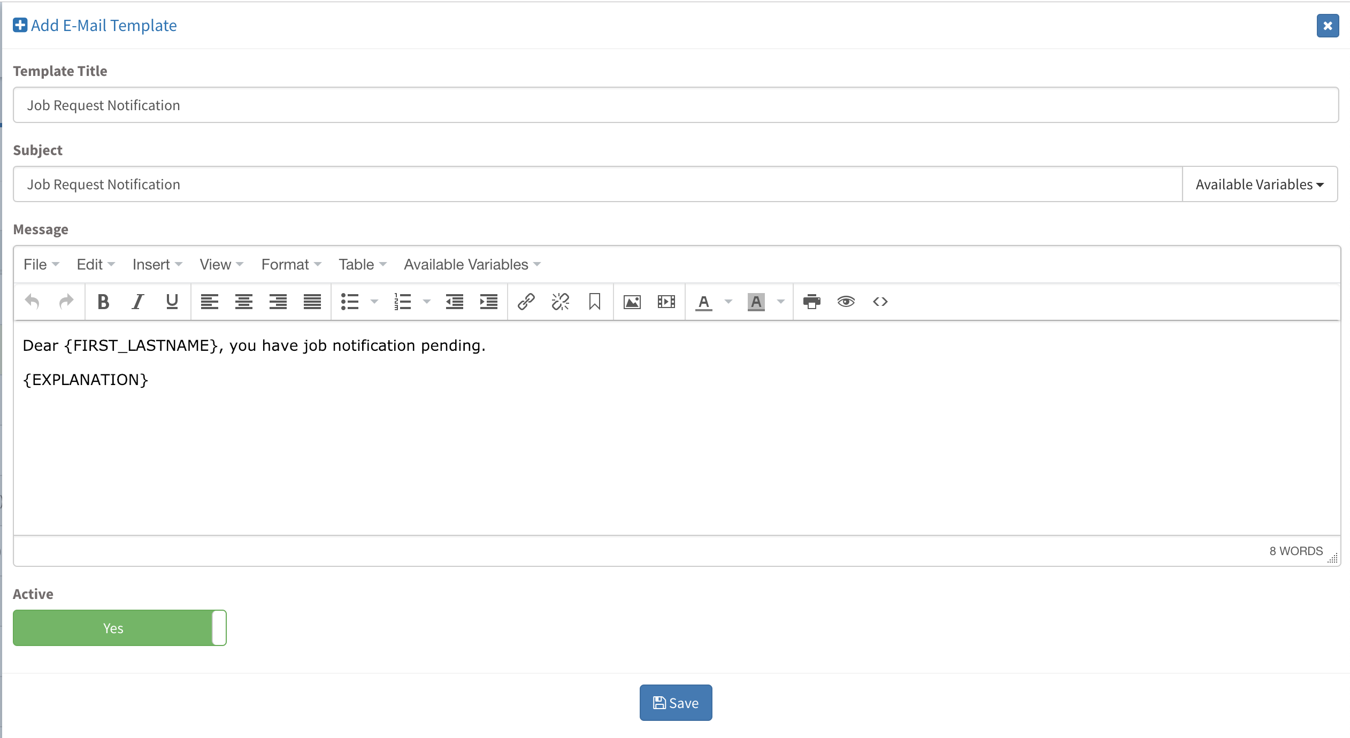Apply italic formatting from the toolbar
Screen dimensions: 1350x738
[137, 302]
